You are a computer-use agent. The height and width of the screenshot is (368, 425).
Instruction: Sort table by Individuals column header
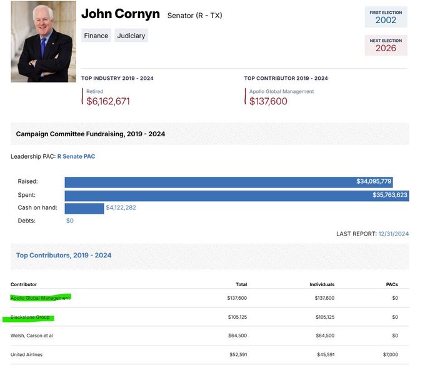pos(322,284)
